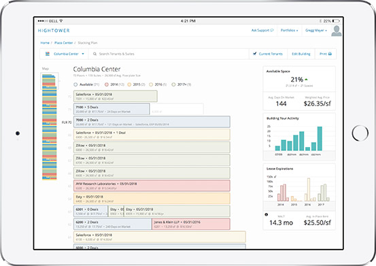Click the Columbia Center heading
Viewport: 376px width, 266px height.
coord(97,69)
